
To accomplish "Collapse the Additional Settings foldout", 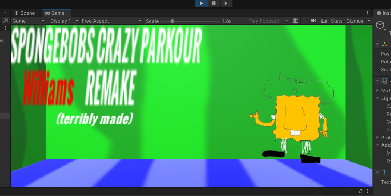I will [378, 145].
